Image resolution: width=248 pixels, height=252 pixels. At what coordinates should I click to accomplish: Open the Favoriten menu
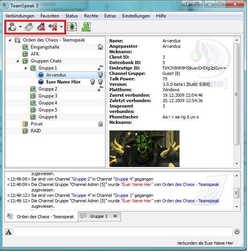[50, 16]
